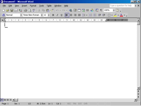Toggle Show/Hide paragraph marks
The width and height of the screenshot is (141, 106).
pos(101,10)
